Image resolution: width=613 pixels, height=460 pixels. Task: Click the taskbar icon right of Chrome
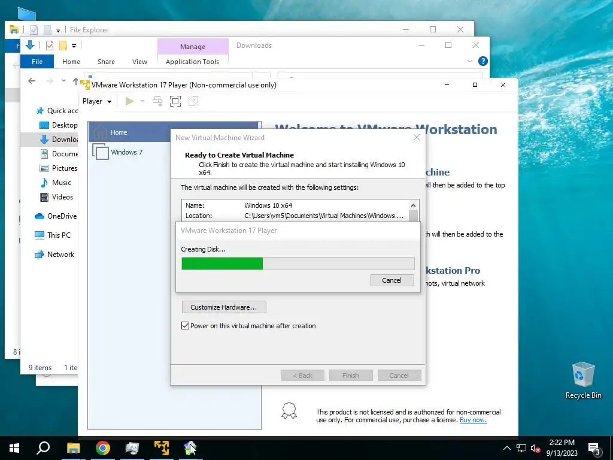(x=132, y=448)
